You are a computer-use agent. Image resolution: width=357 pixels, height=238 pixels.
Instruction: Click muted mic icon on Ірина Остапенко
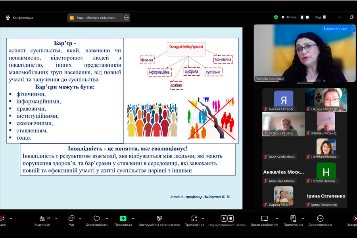308,205
